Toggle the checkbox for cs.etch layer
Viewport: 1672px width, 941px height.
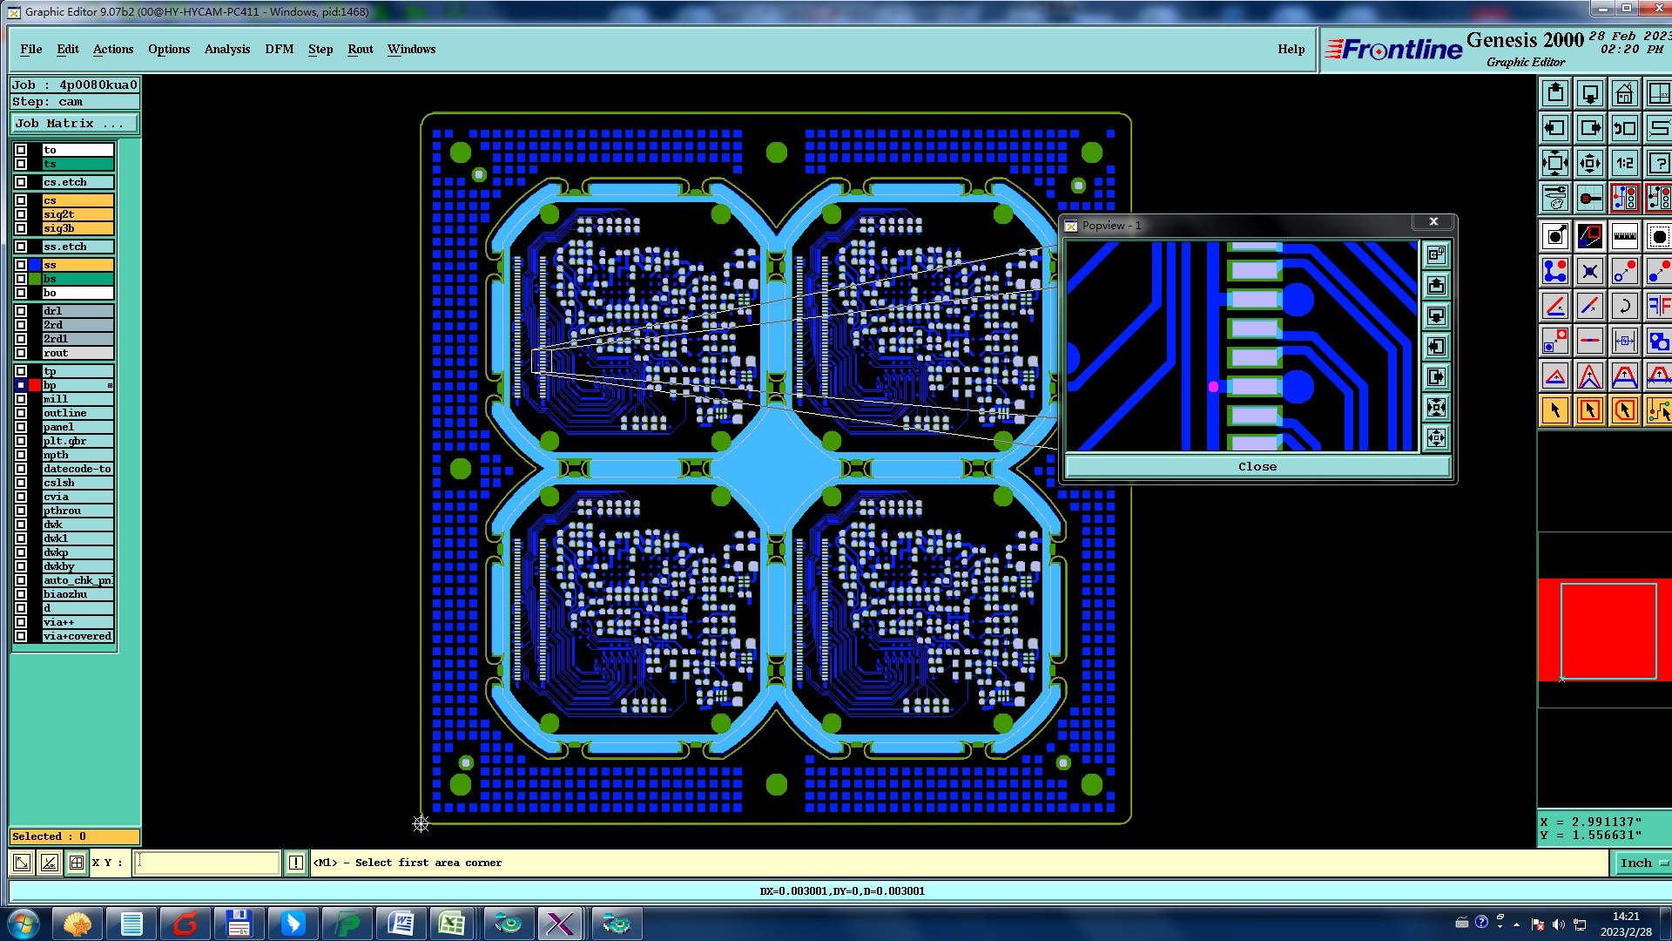tap(21, 182)
